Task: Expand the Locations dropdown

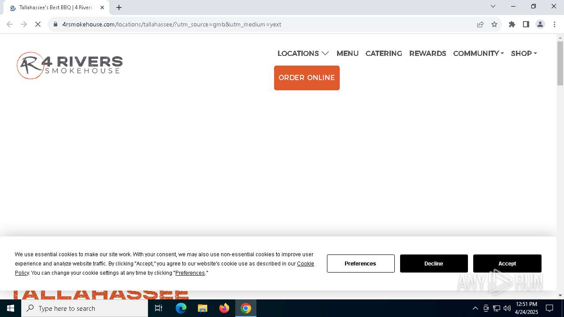Action: click(x=303, y=53)
